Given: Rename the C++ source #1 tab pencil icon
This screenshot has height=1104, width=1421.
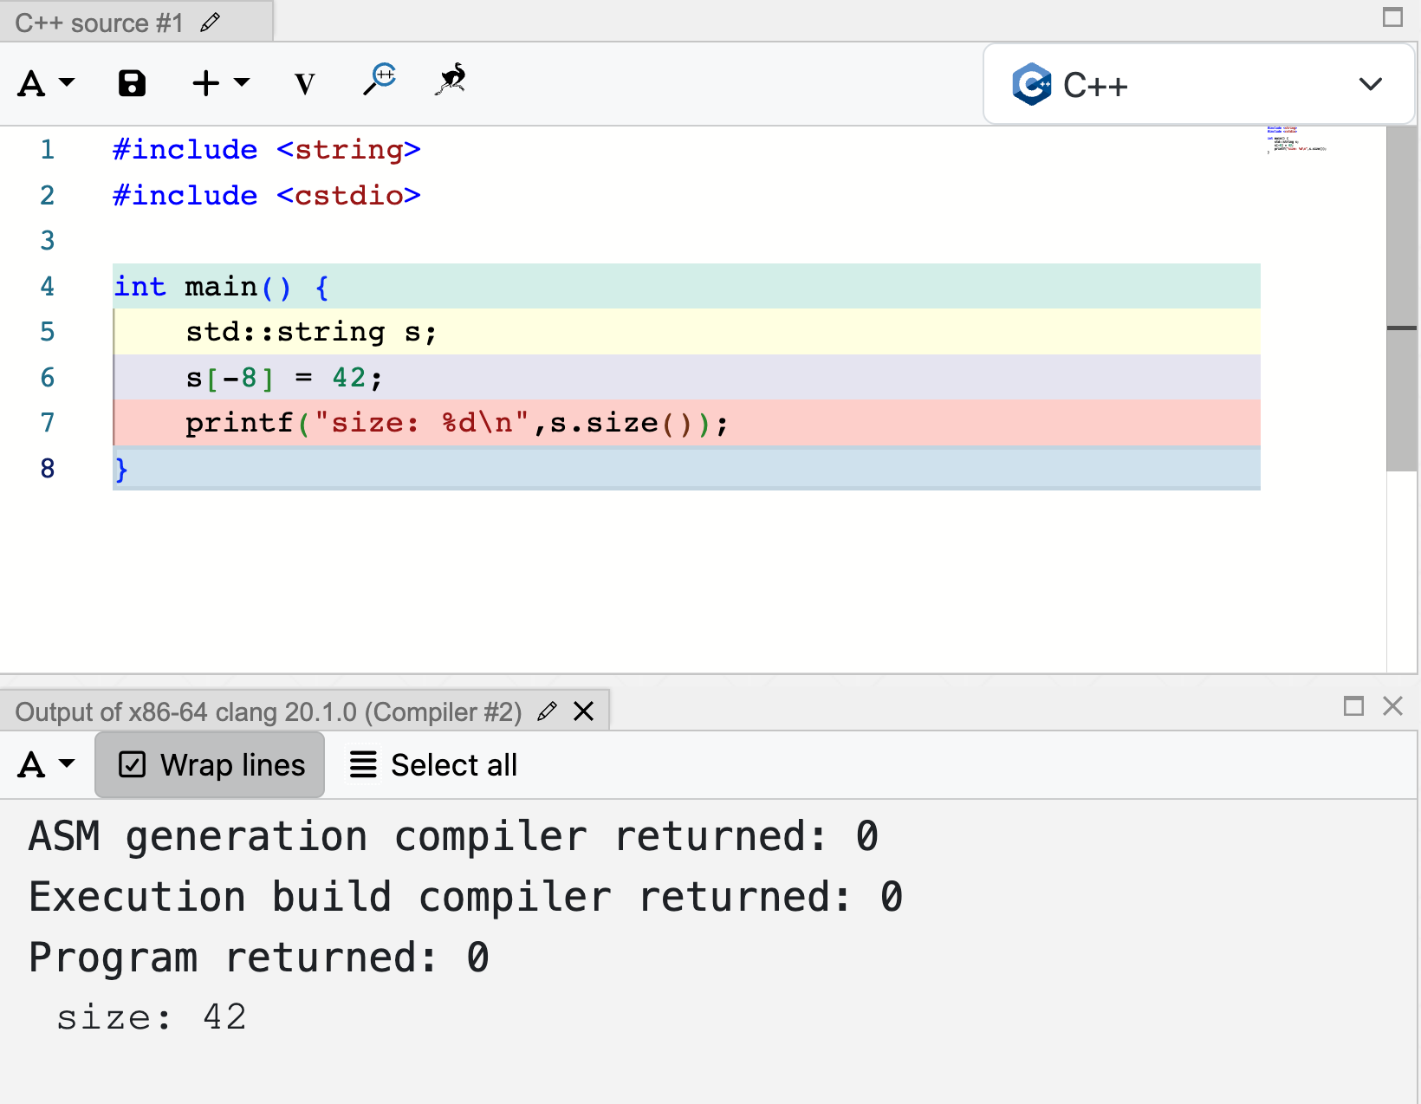Looking at the screenshot, I should point(211,23).
